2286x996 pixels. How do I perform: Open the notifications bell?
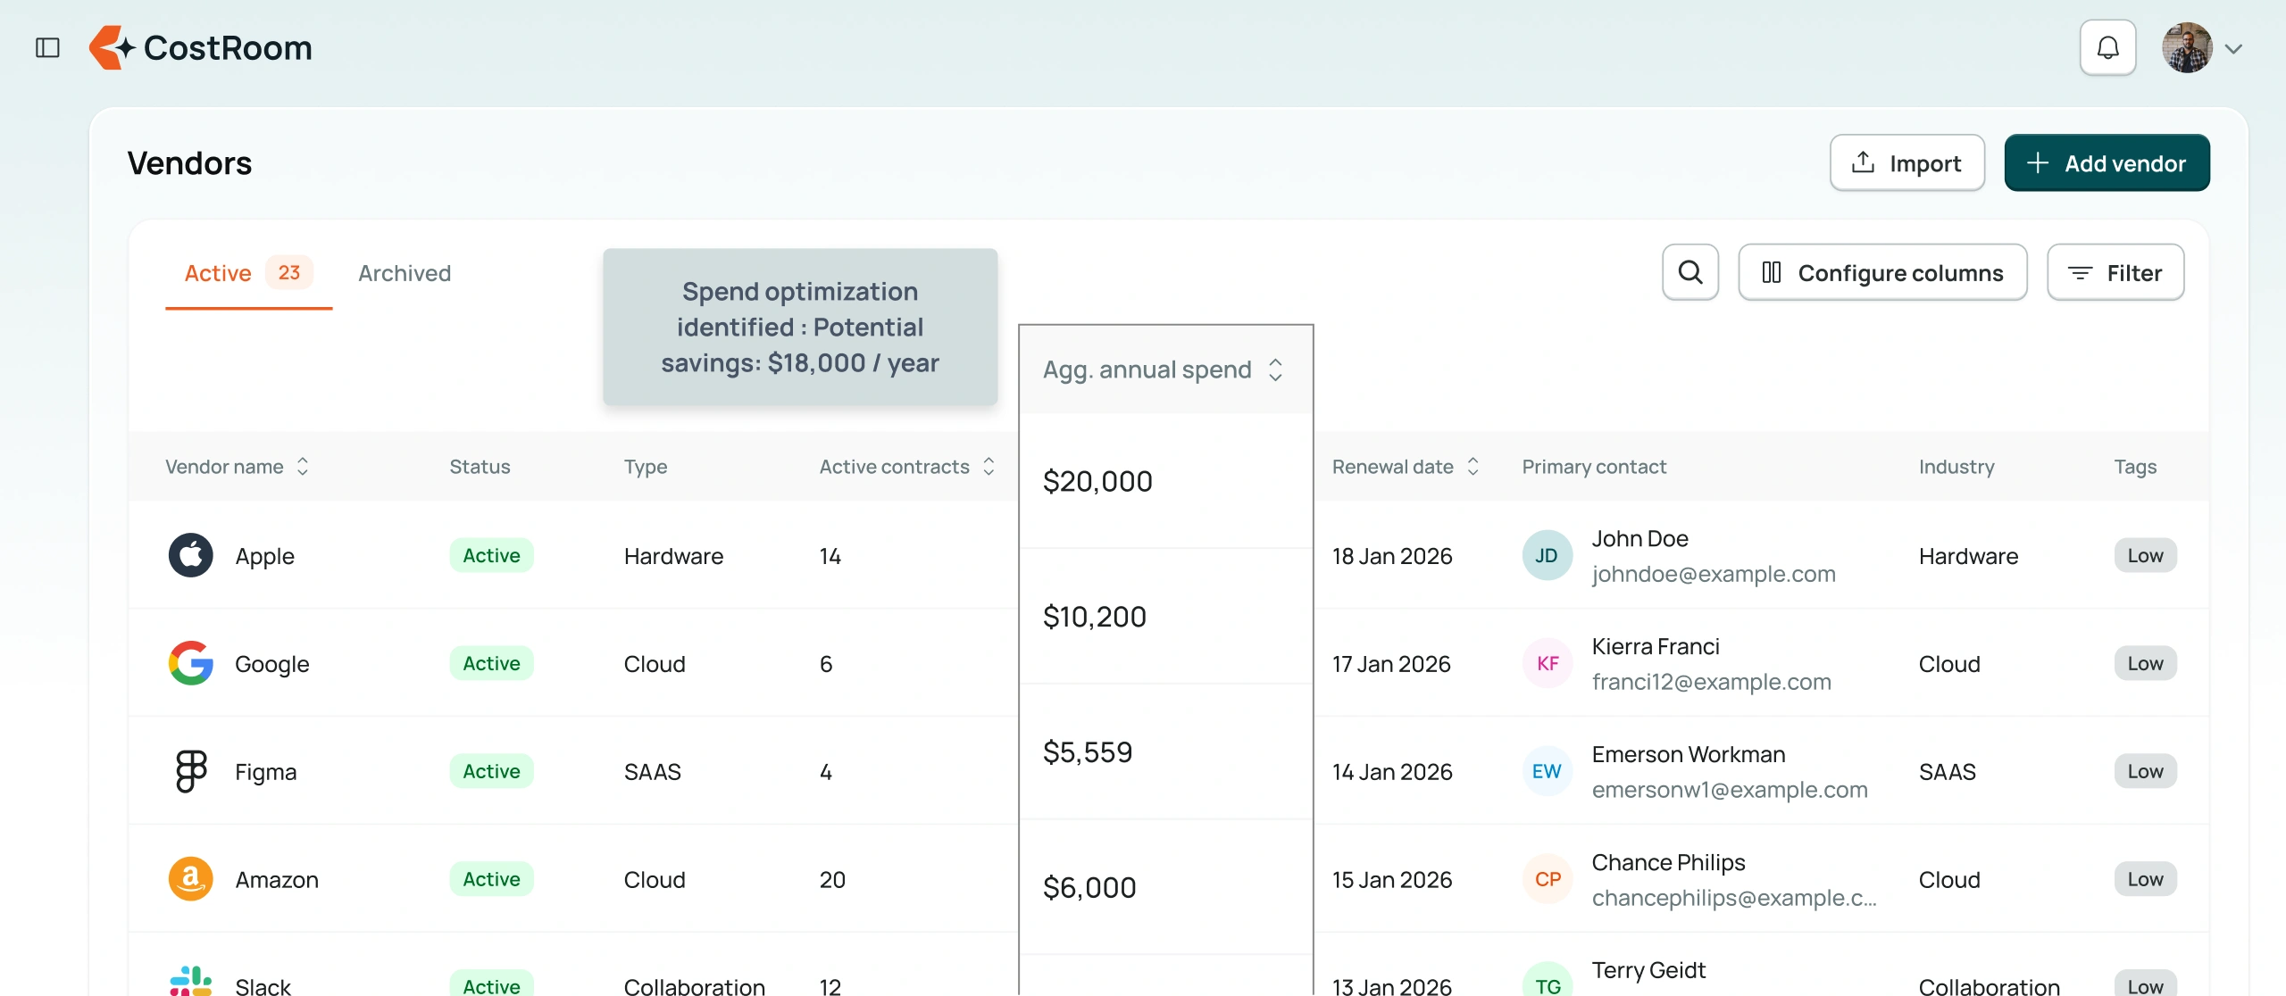[2107, 48]
